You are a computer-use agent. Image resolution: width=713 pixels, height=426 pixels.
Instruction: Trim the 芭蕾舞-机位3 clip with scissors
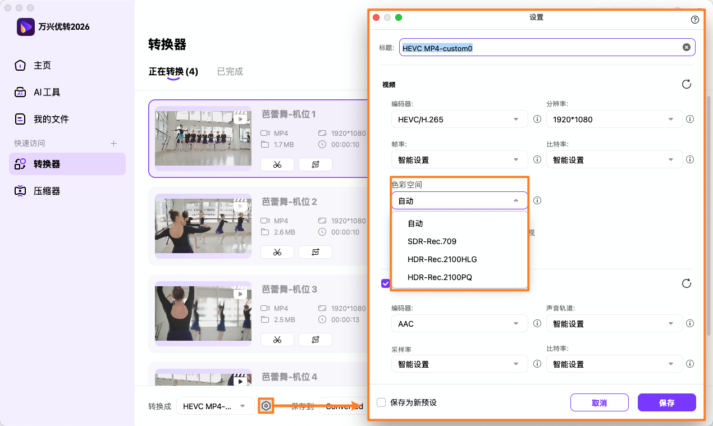click(x=277, y=340)
